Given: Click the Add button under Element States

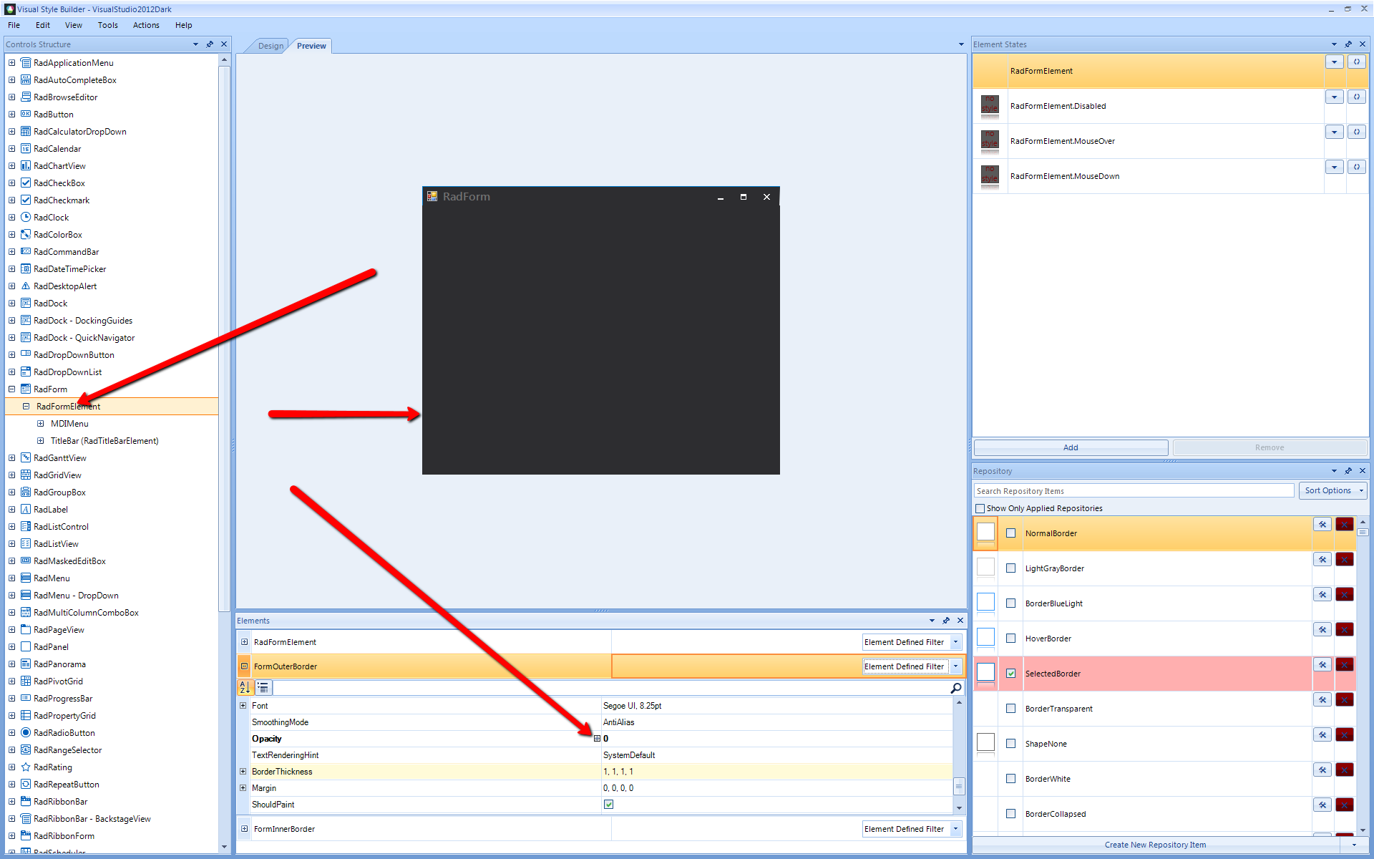Looking at the screenshot, I should click(1070, 447).
